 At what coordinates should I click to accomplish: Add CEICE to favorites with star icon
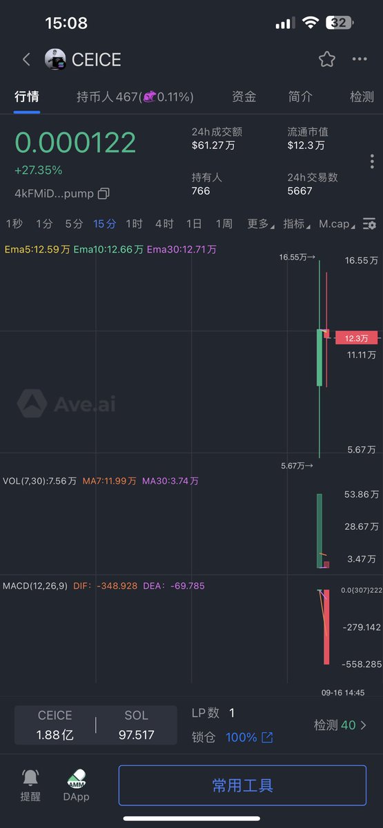tap(327, 59)
